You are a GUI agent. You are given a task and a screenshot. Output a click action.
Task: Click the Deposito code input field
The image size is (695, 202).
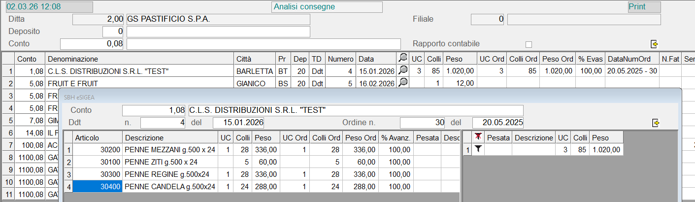pos(113,32)
